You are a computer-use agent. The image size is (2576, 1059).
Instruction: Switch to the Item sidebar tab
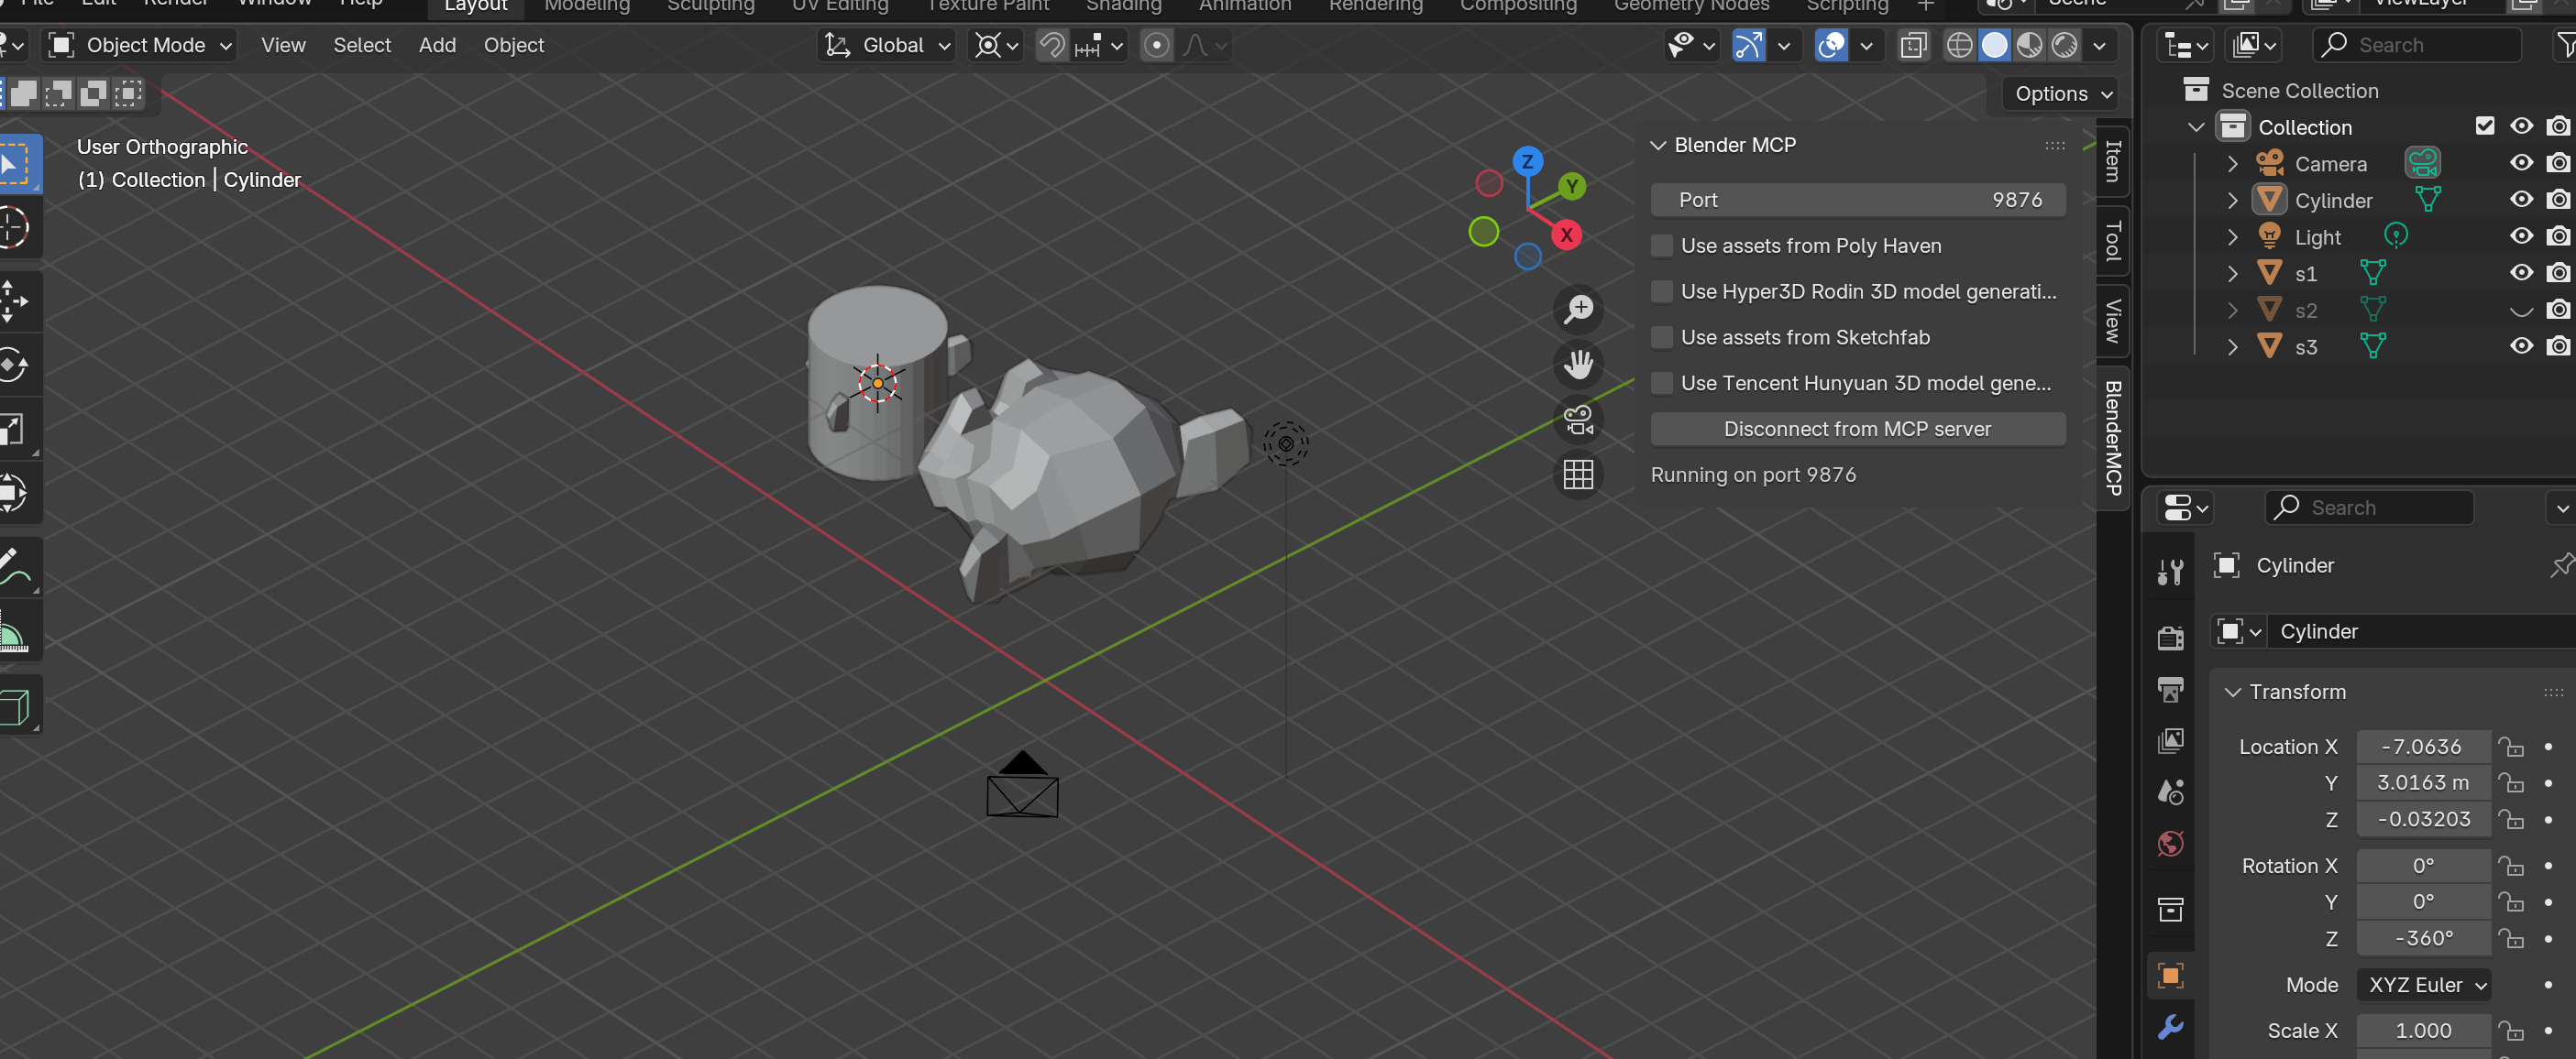[x=2112, y=161]
